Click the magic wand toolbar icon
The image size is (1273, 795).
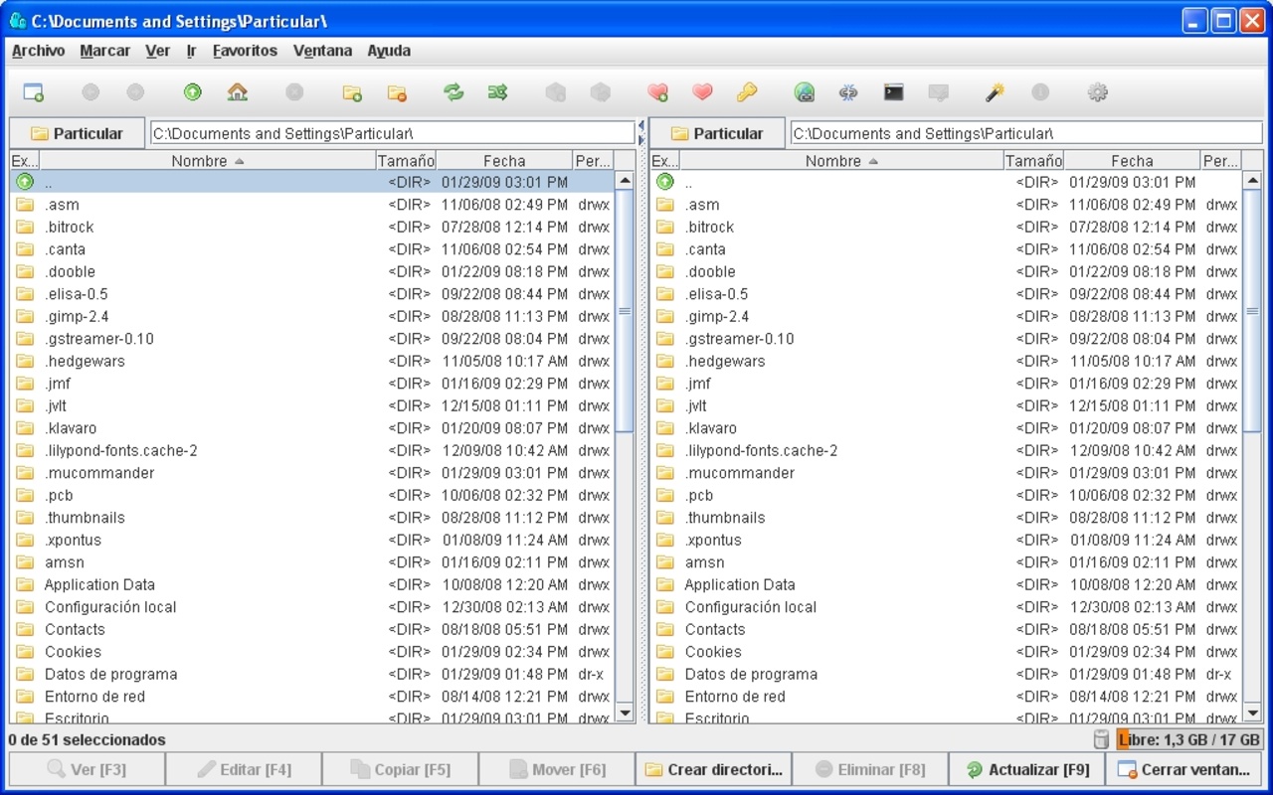[x=995, y=92]
